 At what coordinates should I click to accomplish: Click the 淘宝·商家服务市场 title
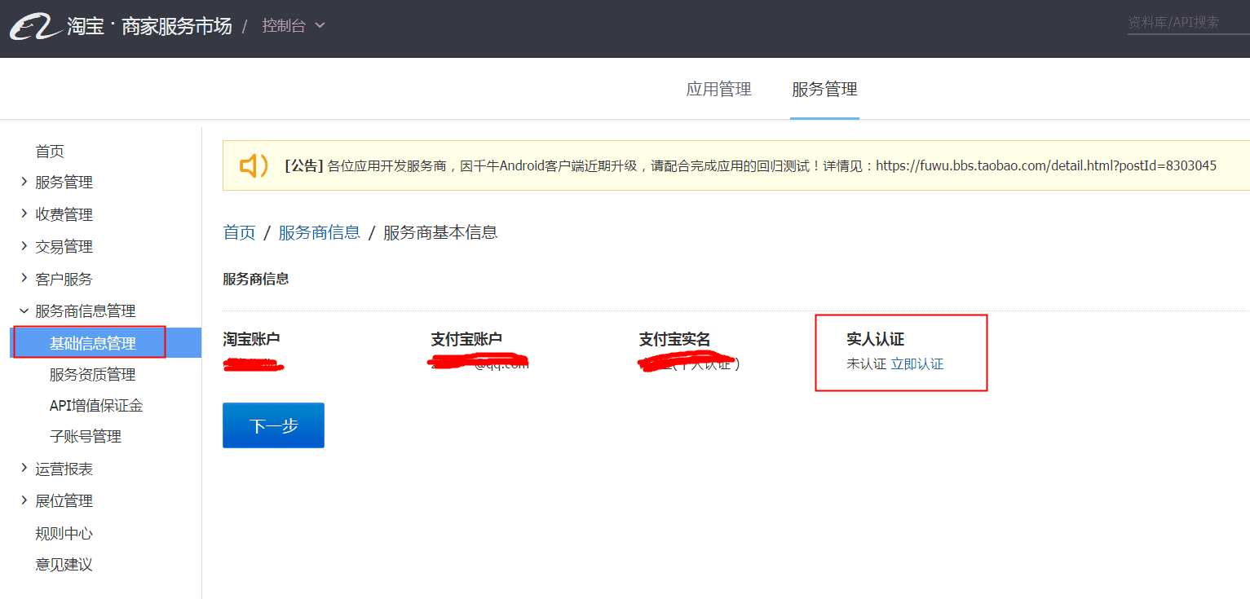149,26
